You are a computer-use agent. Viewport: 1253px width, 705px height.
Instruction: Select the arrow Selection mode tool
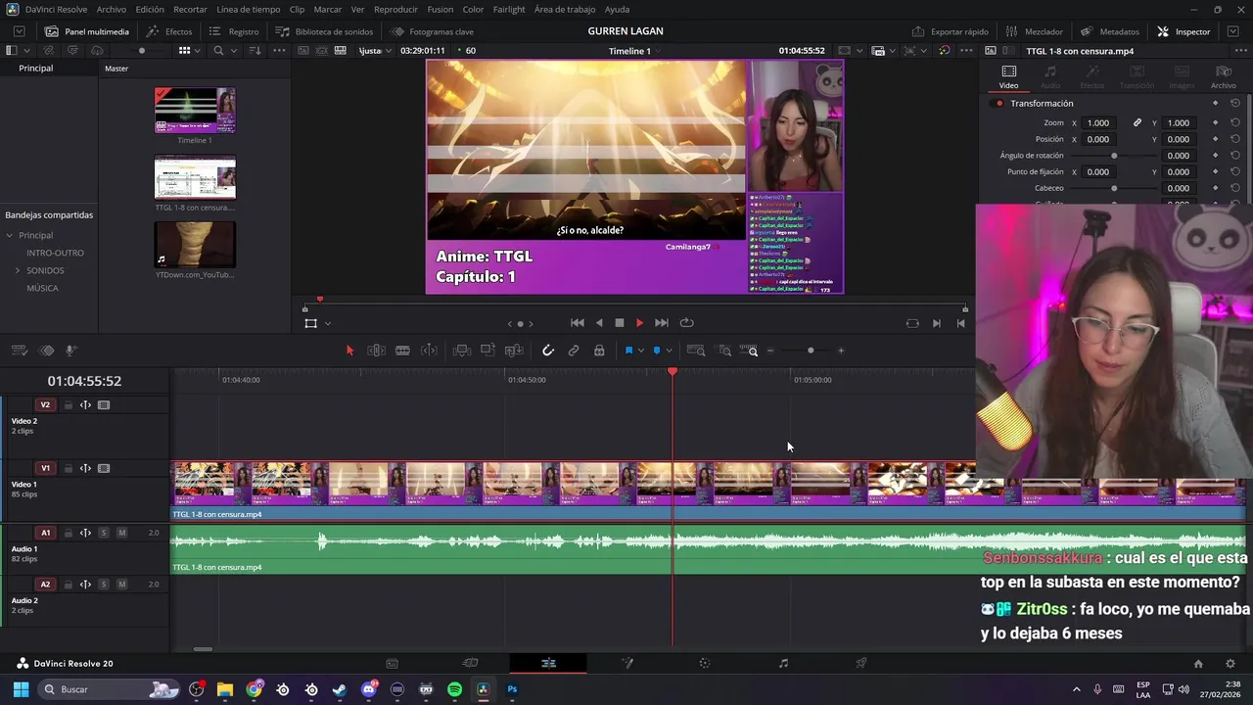click(x=349, y=351)
